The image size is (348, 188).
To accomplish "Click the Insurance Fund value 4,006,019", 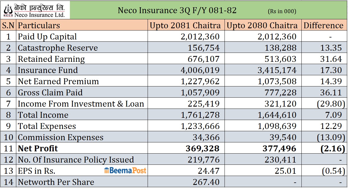I will tap(200, 70).
